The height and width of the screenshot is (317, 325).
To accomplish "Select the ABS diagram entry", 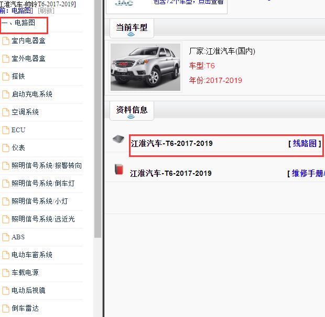I will click(x=18, y=237).
